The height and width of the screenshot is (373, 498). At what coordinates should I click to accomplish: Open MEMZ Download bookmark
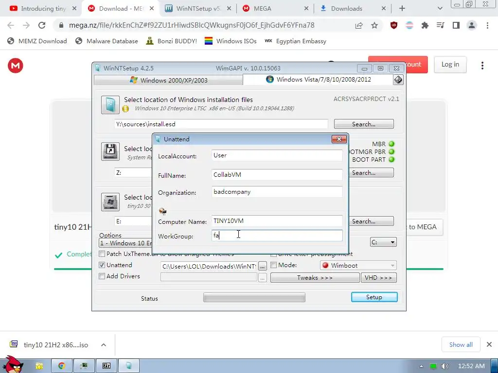click(x=37, y=41)
